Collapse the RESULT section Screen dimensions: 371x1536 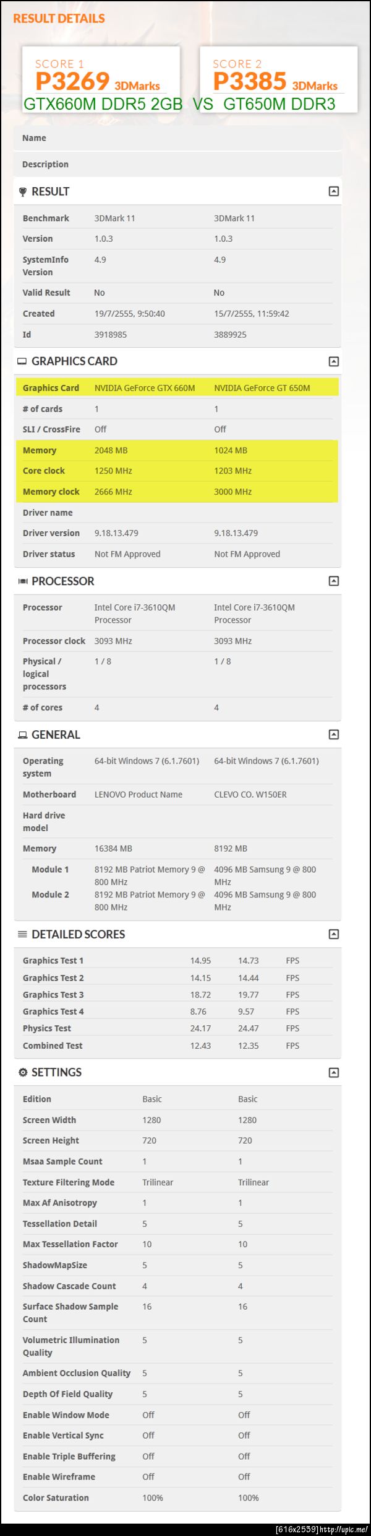tap(333, 192)
